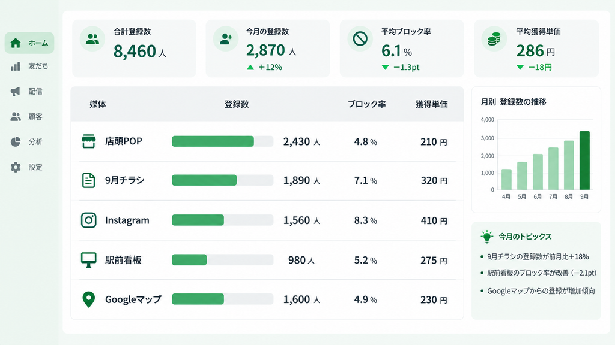Click the 分析 pie chart icon

[x=15, y=141]
